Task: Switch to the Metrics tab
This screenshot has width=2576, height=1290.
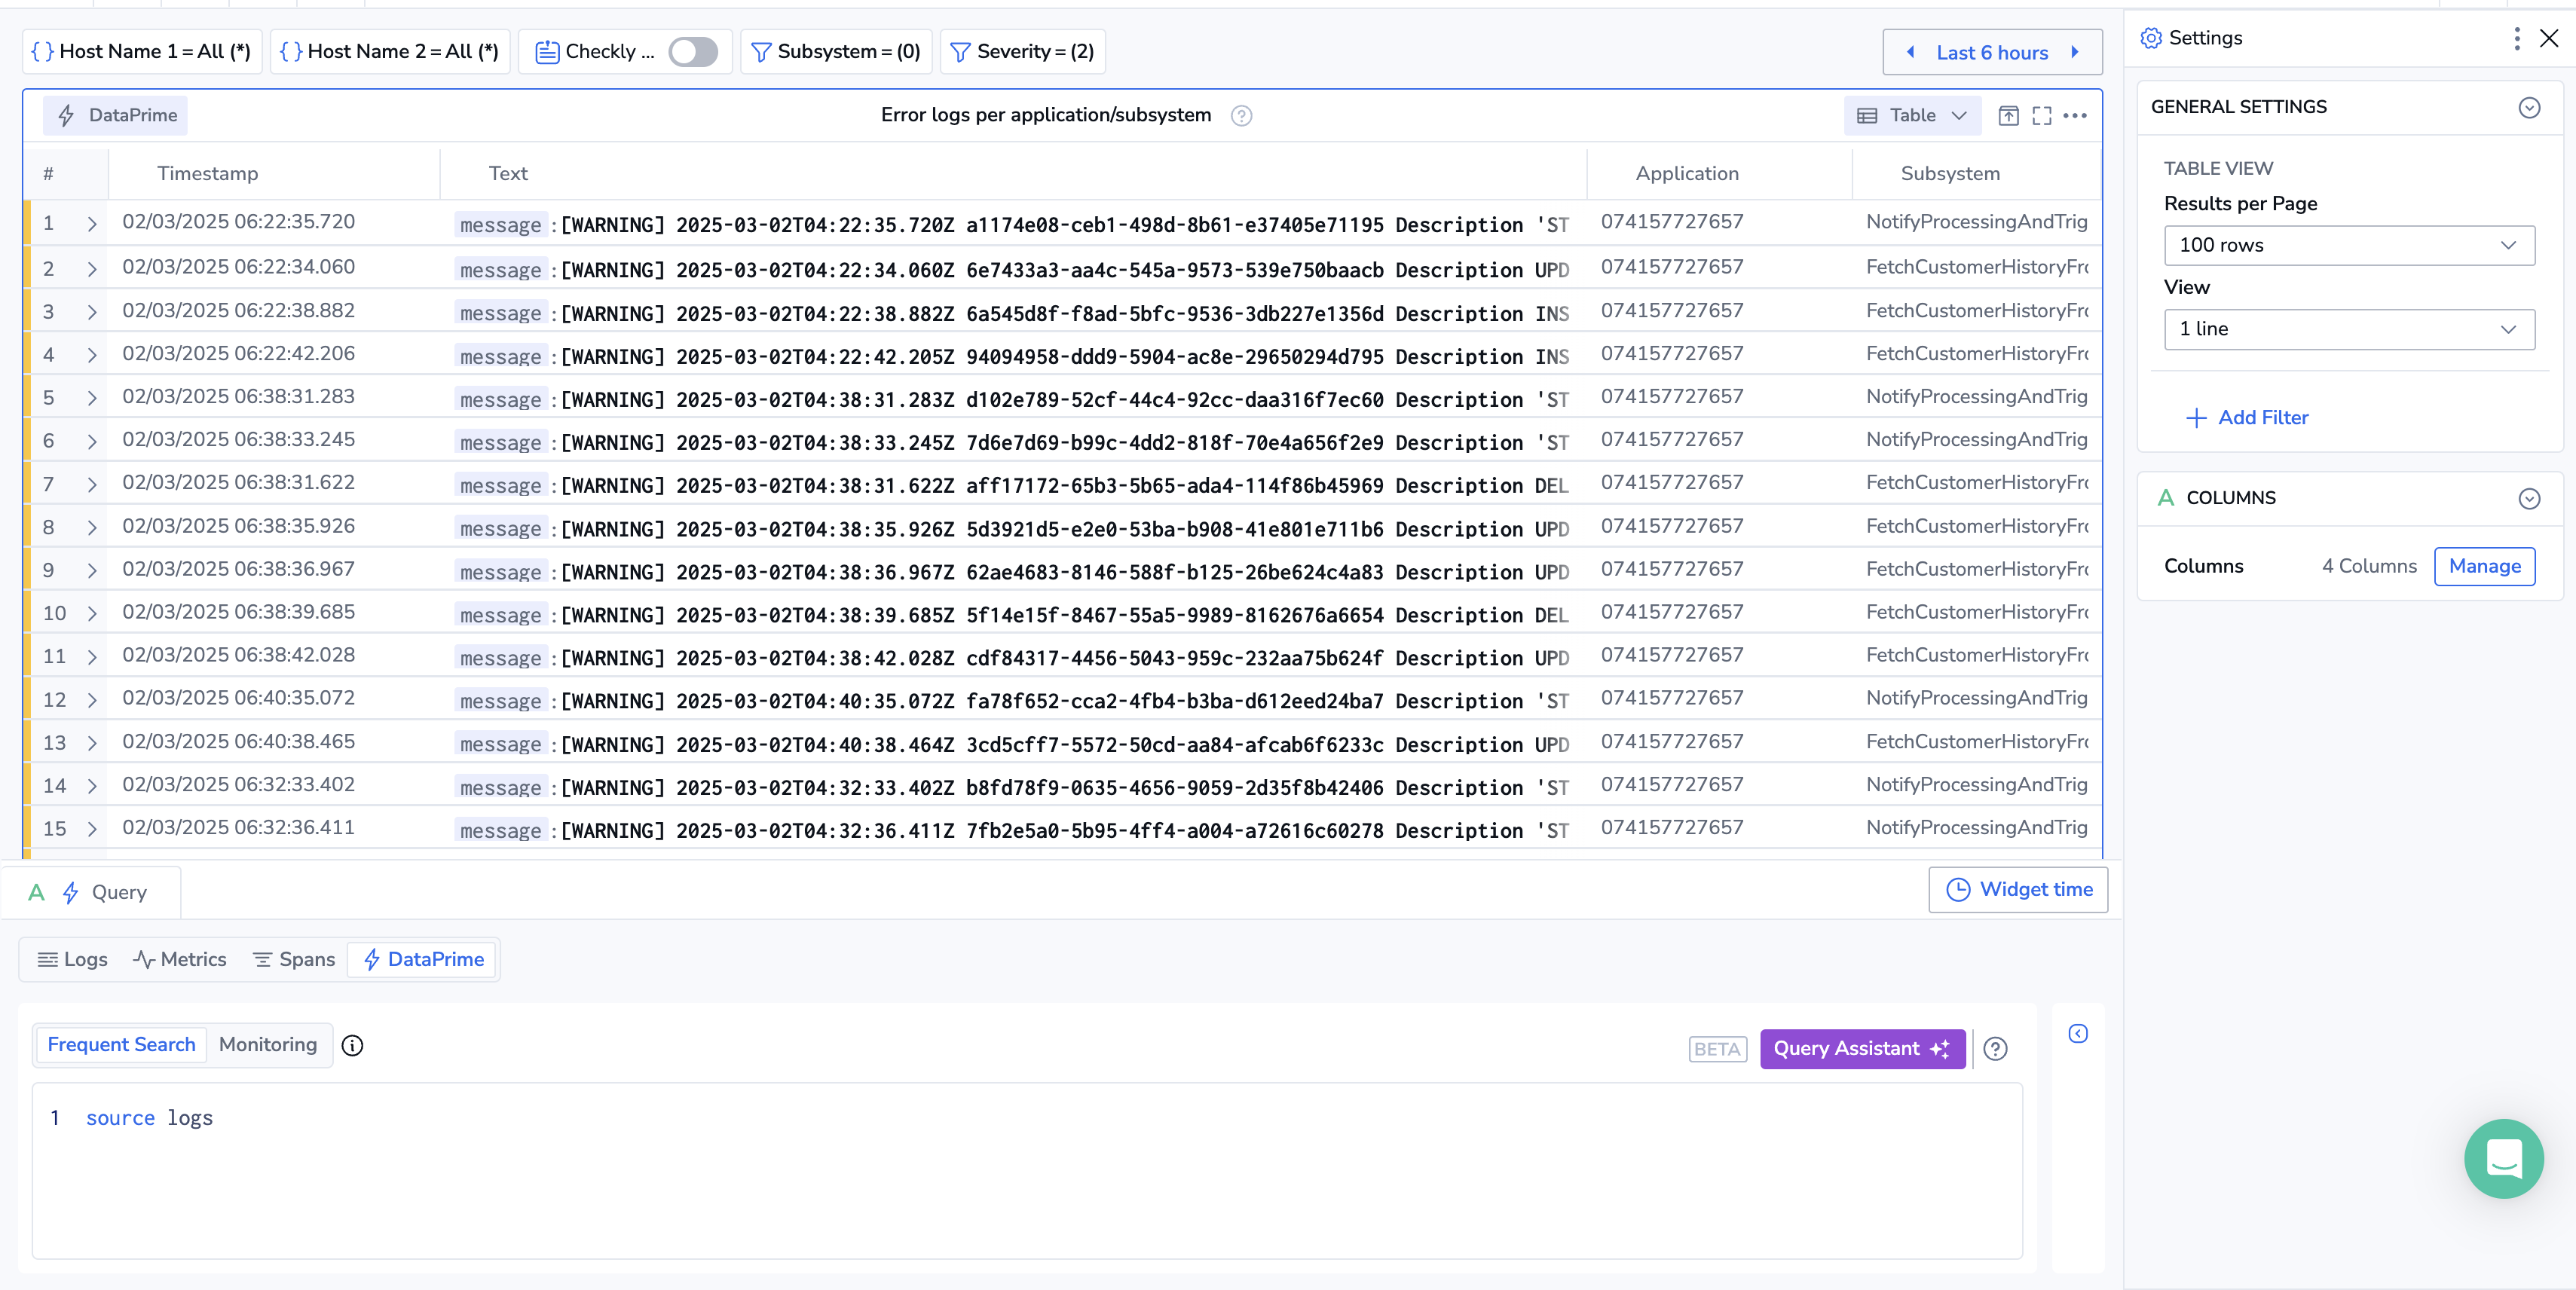Action: pos(179,958)
